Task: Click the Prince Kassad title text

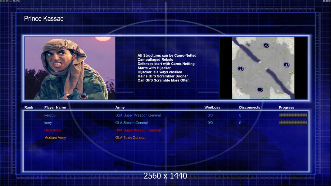Action: [44, 19]
